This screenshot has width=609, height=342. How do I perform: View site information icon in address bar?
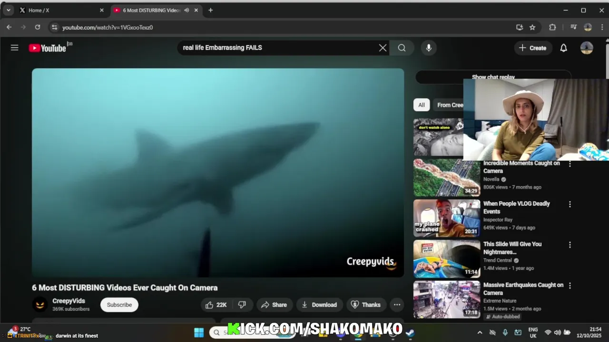pyautogui.click(x=54, y=28)
